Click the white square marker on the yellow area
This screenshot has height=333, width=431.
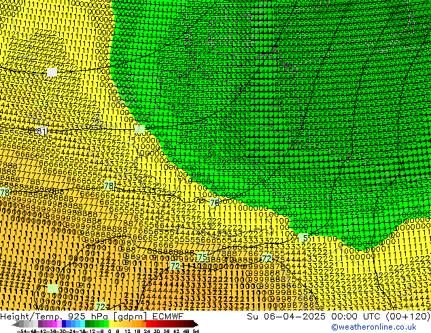point(52,72)
